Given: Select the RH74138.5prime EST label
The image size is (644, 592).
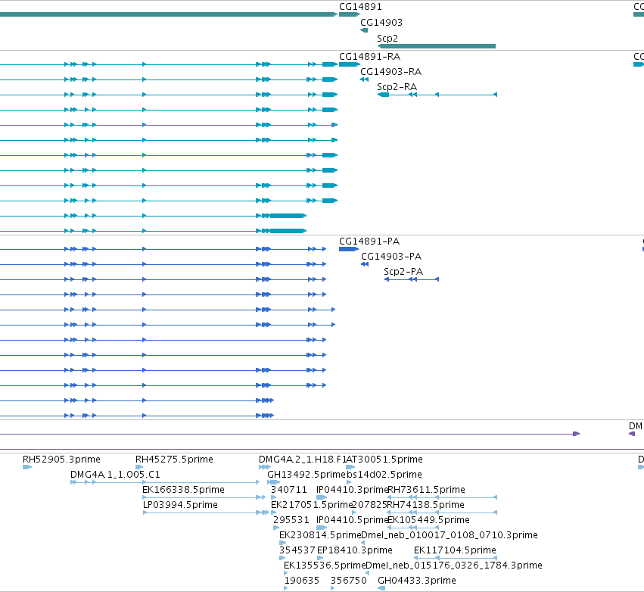Looking at the screenshot, I should pos(426,505).
